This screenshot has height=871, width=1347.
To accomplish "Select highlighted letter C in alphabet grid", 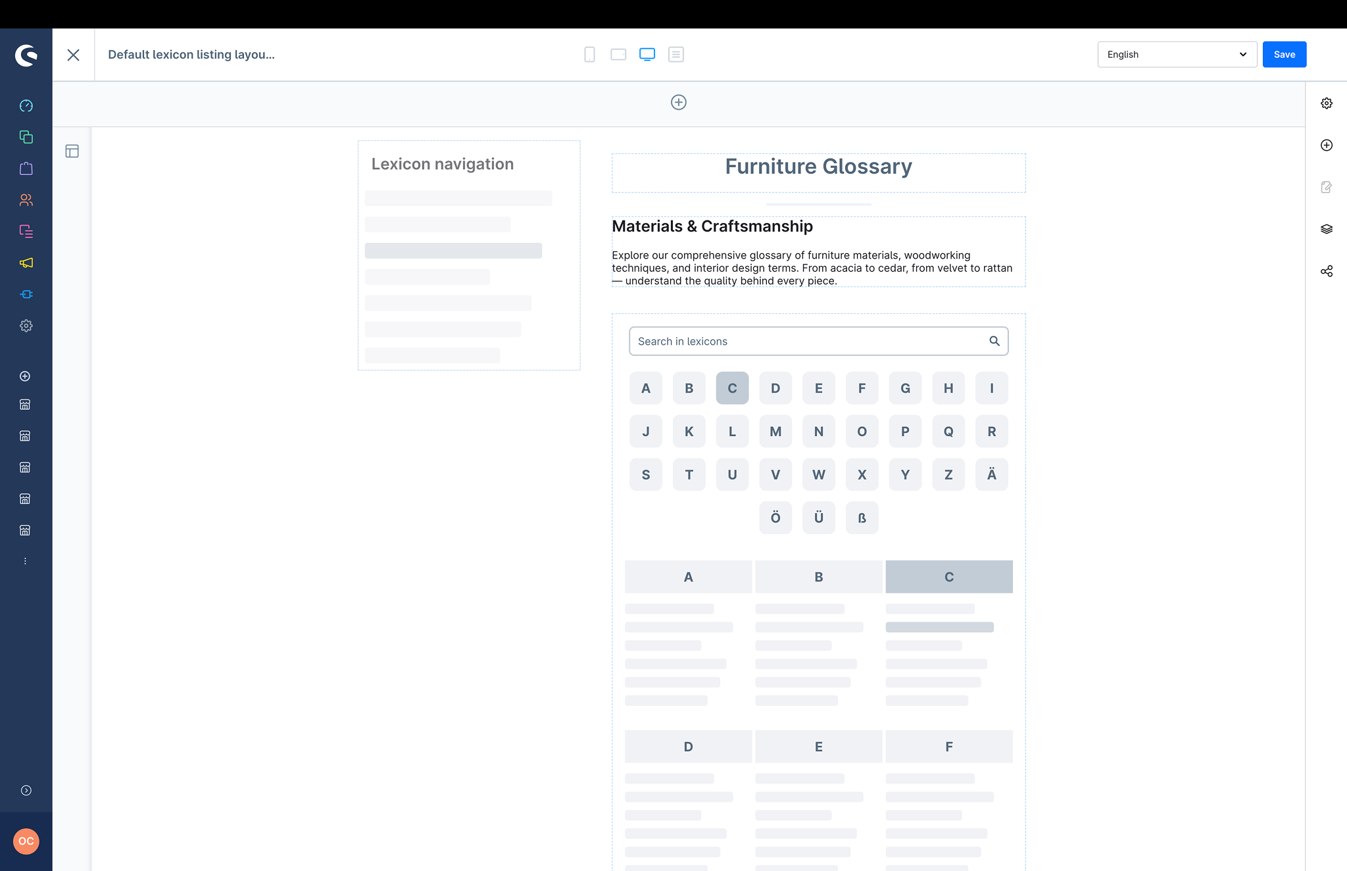I will coord(732,388).
